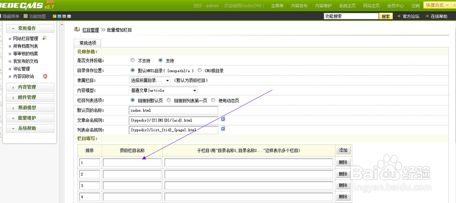Expand the 附件管理 menu section
The height and width of the screenshot is (203, 456).
click(30, 97)
